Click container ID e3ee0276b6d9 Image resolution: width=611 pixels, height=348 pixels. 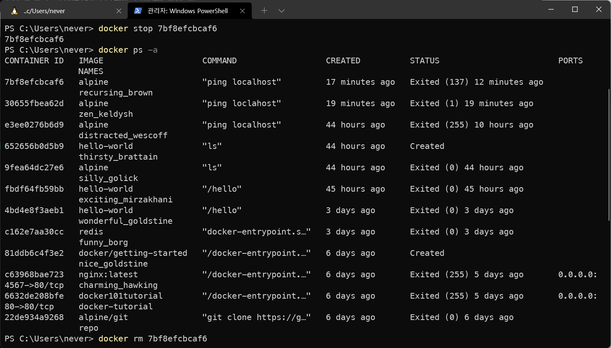click(34, 125)
